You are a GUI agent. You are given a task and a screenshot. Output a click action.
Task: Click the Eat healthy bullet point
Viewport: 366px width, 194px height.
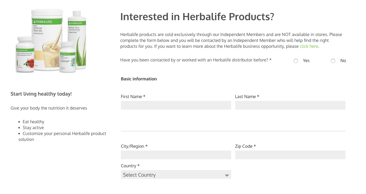coord(33,121)
